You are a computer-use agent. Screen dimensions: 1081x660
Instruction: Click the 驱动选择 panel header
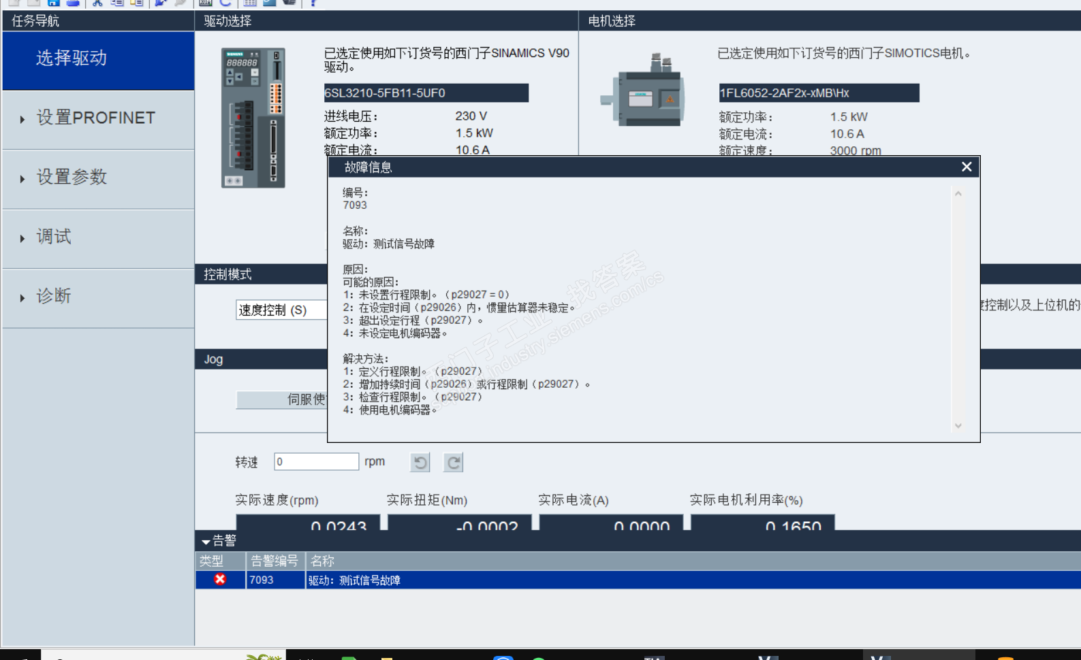pos(386,21)
